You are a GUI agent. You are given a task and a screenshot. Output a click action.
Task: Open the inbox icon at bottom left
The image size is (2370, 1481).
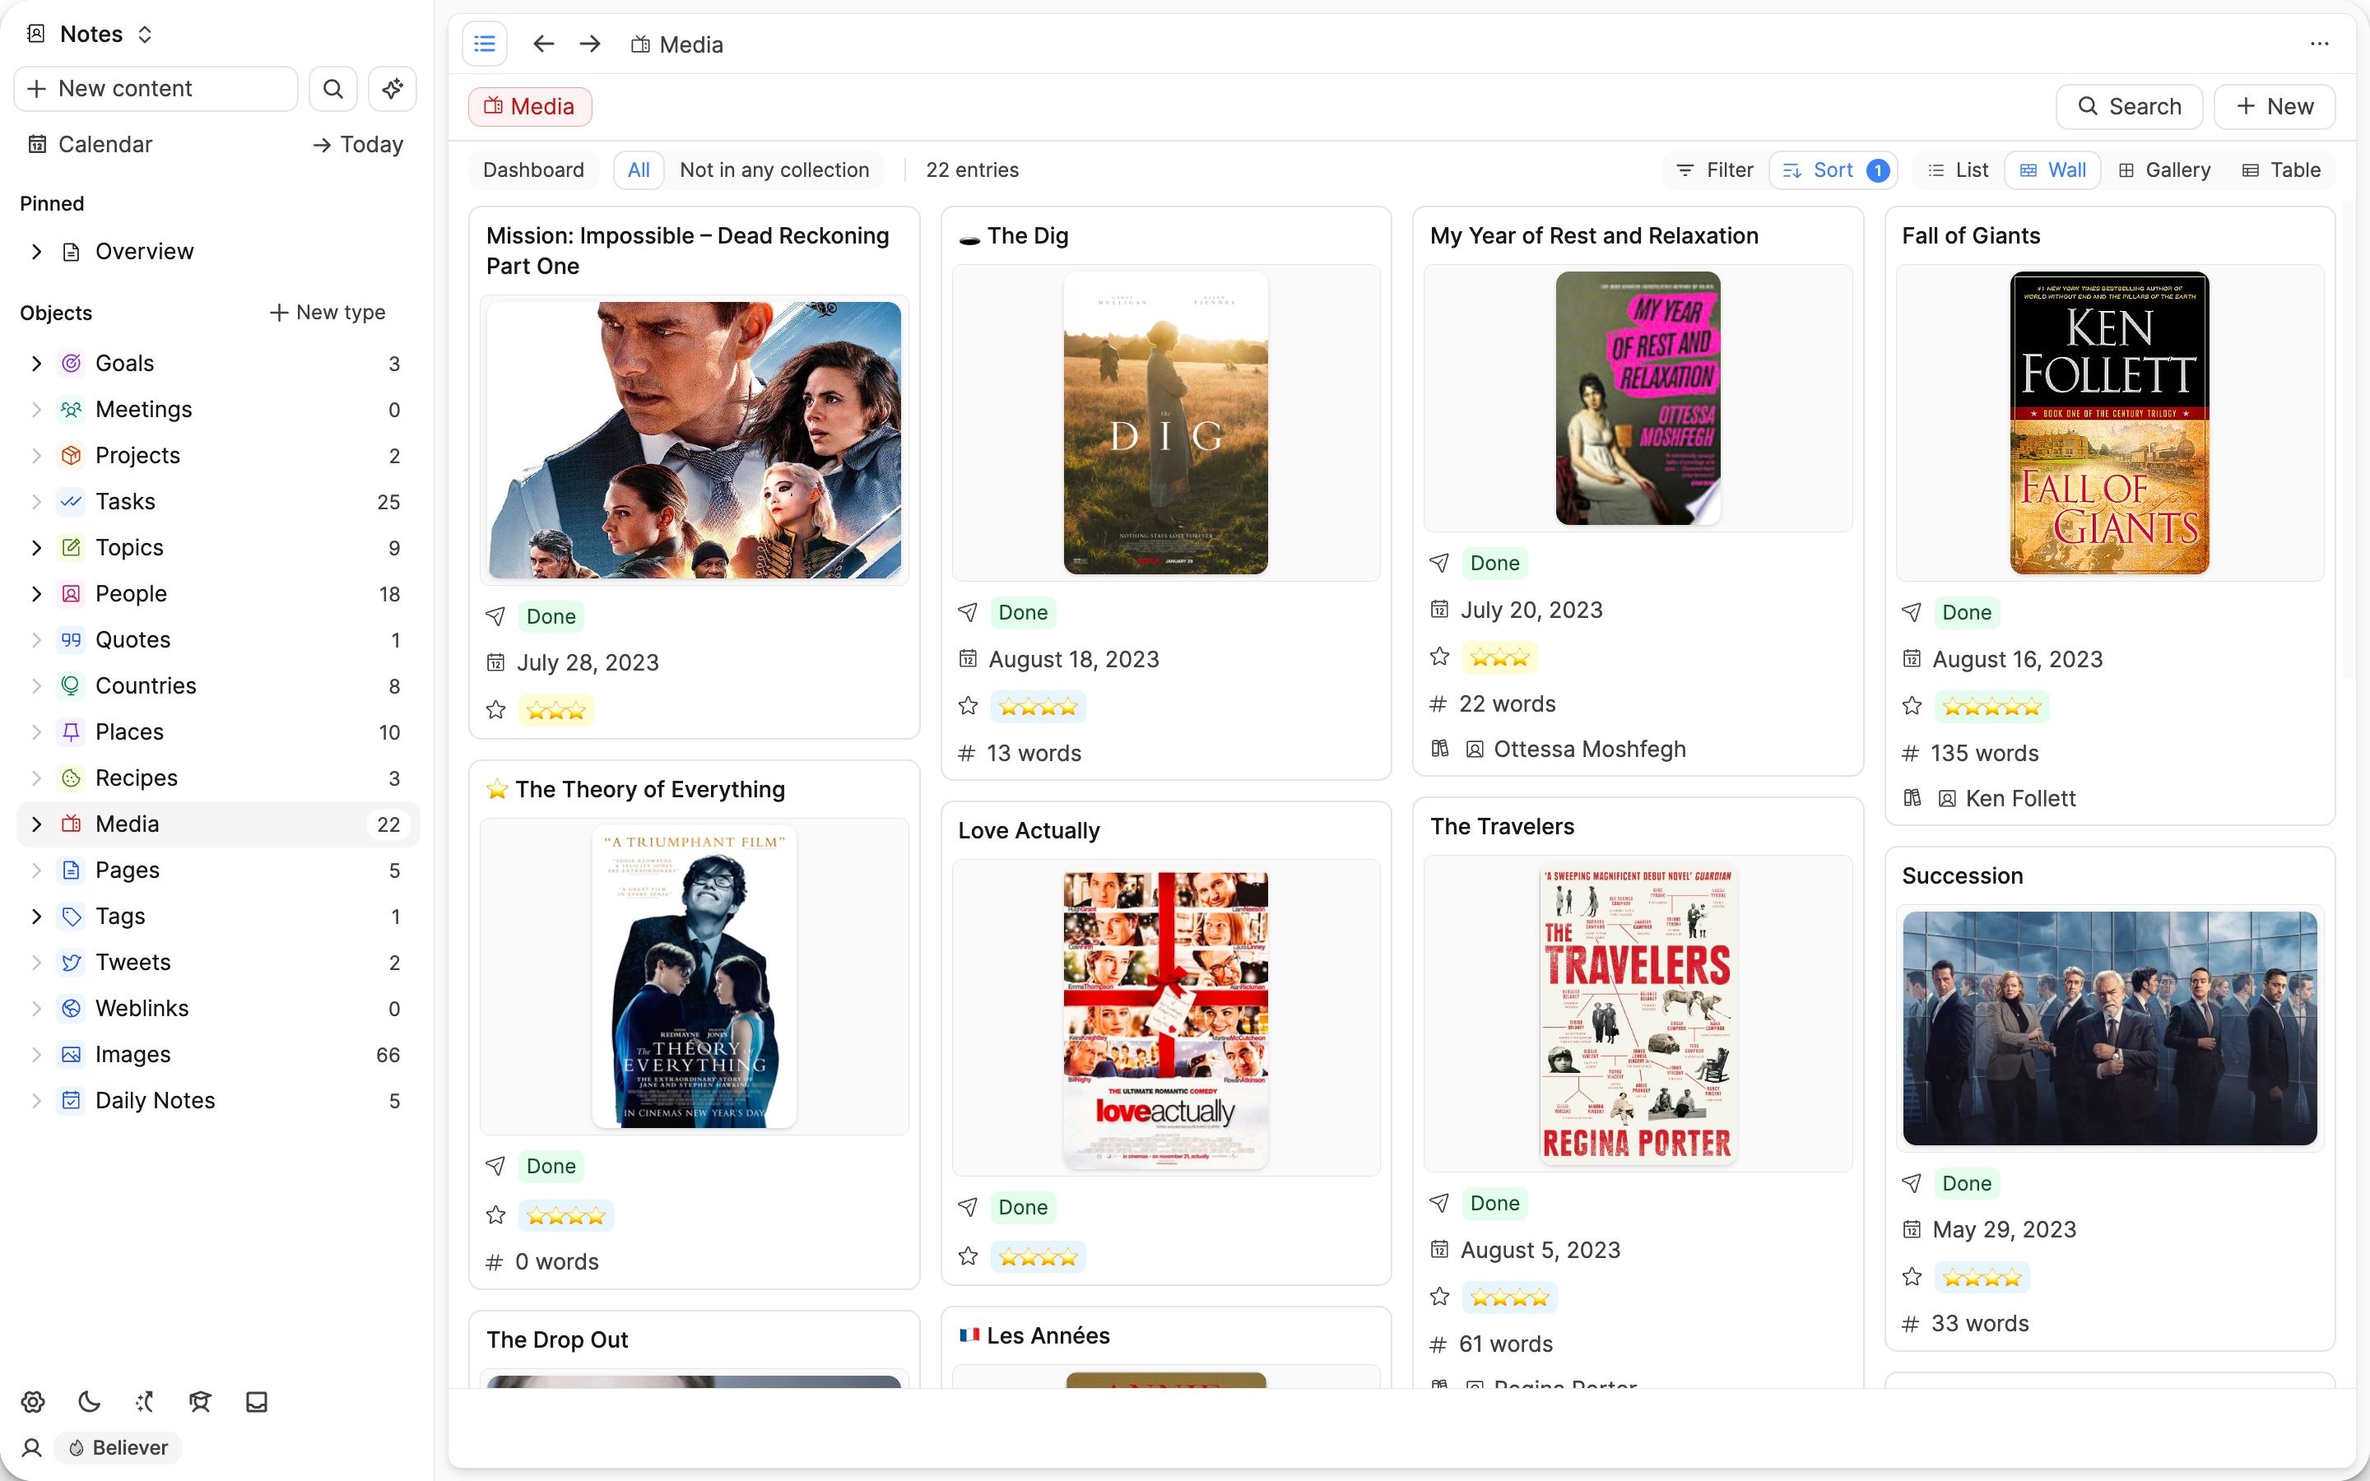[256, 1402]
